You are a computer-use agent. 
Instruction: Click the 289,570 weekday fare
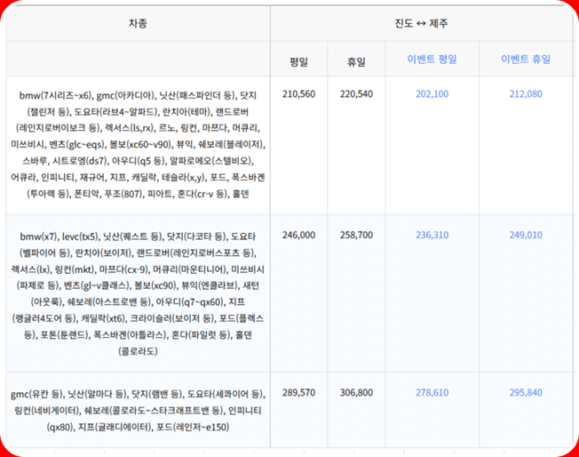point(298,392)
